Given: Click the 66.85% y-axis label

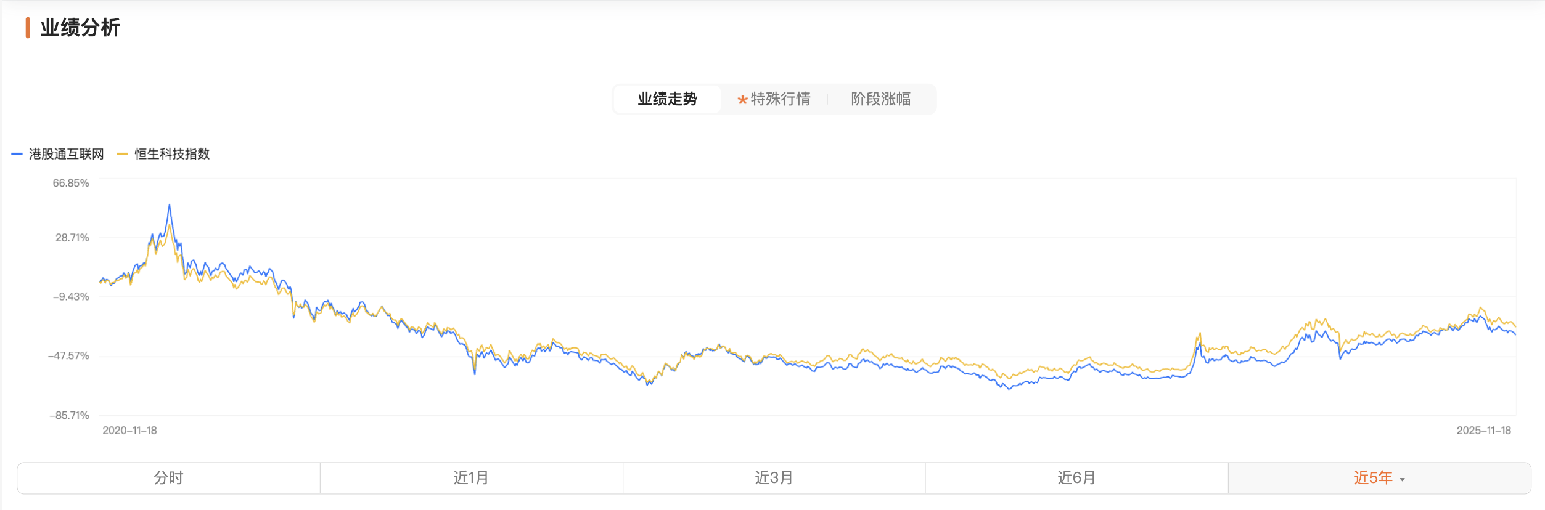Looking at the screenshot, I should [x=71, y=183].
